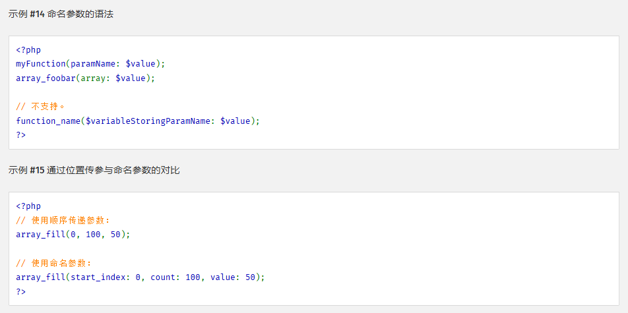Click function_name in the unsupported example
This screenshot has width=628, height=313.
(48, 121)
